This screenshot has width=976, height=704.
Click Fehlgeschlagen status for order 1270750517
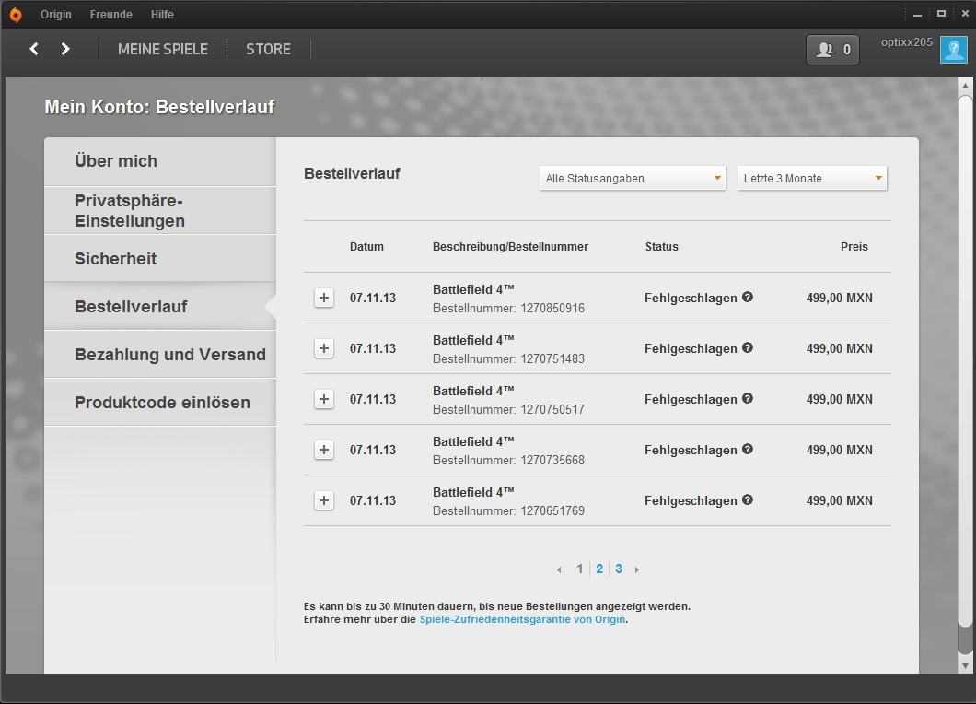click(x=691, y=399)
